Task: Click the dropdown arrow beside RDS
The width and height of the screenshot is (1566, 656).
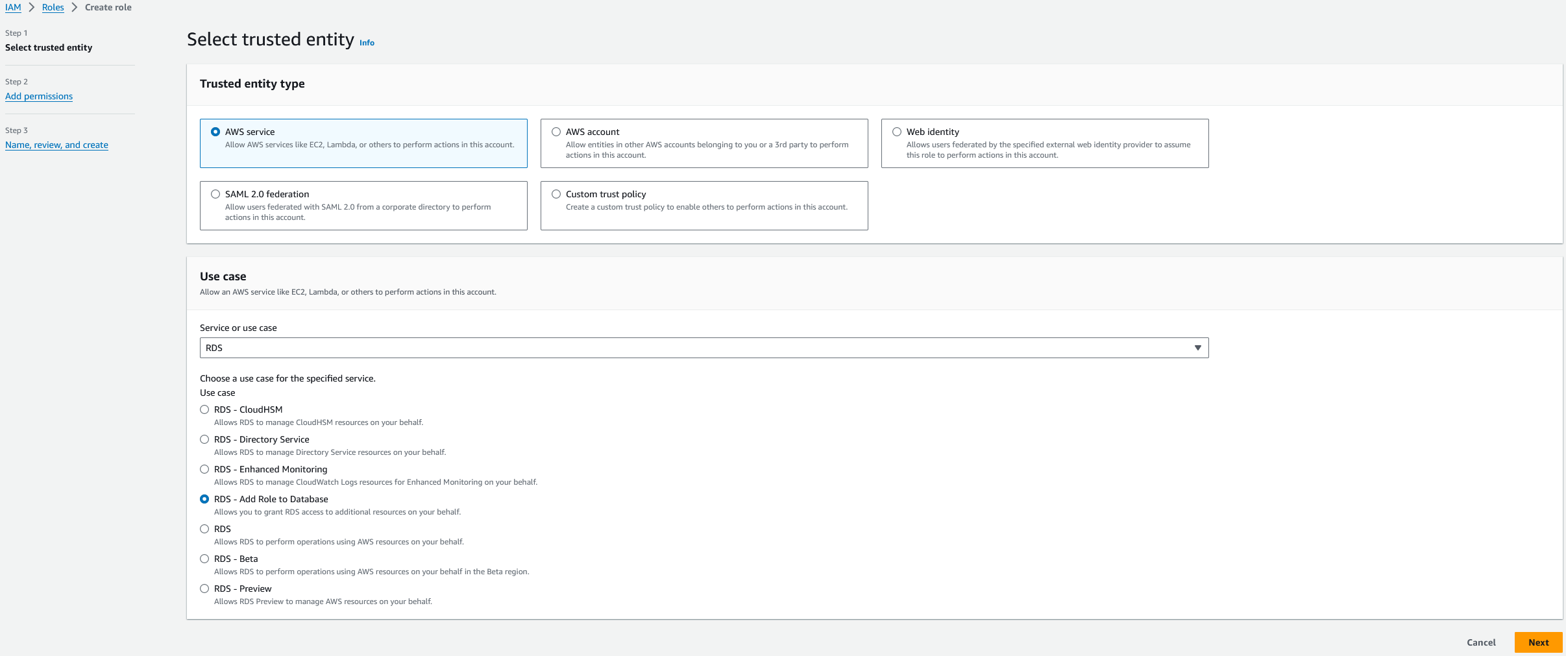Action: point(1197,348)
